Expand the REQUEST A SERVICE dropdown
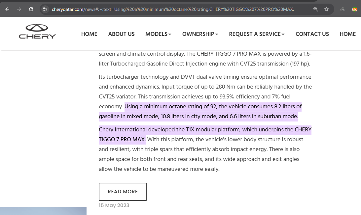The height and width of the screenshot is (215, 361). 257,34
